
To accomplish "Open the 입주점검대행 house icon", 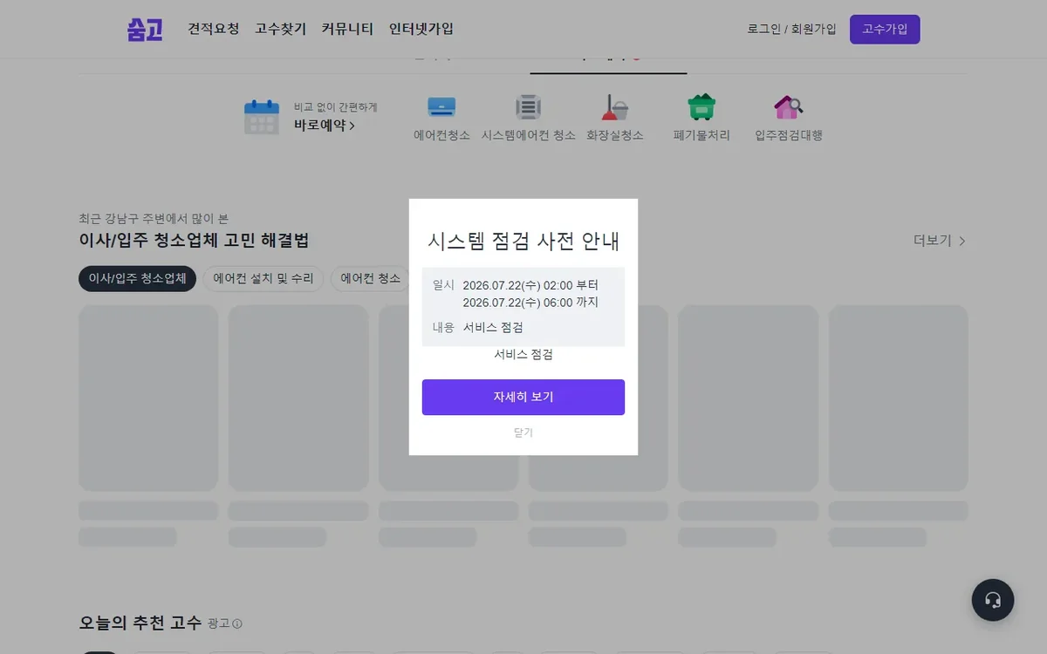I will tap(789, 107).
